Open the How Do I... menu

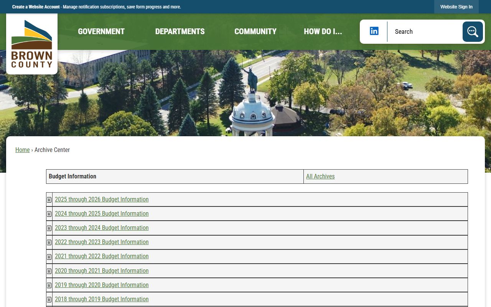point(323,31)
